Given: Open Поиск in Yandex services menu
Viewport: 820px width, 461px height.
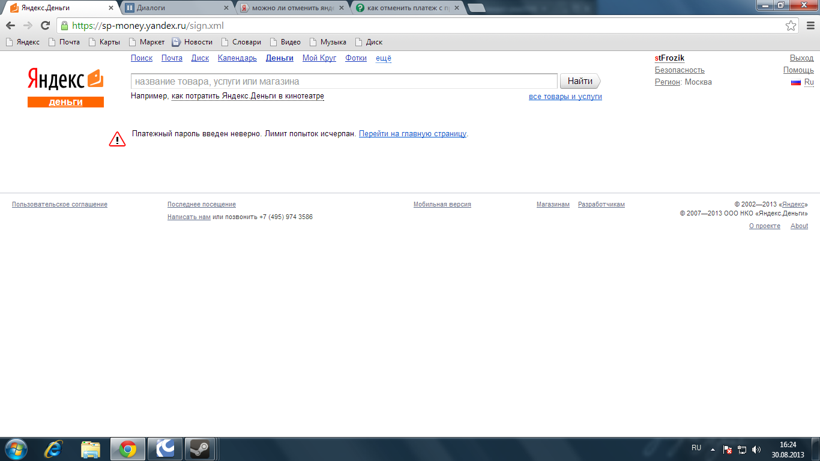Looking at the screenshot, I should click(142, 58).
